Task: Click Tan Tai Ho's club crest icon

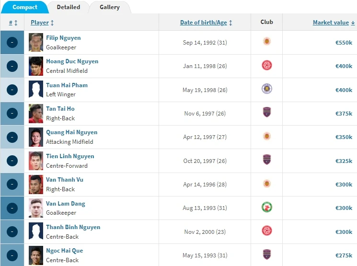Action: 267,113
